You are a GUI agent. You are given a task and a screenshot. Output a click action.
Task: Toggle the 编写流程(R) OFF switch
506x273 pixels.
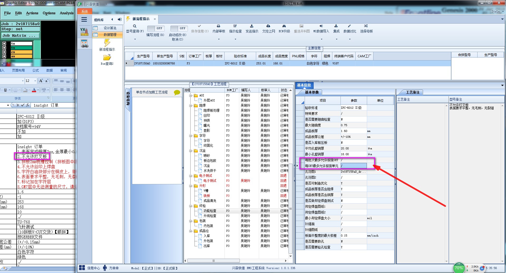click(x=155, y=28)
